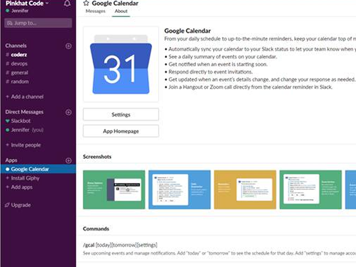Click the Settings button
Viewport: 356px width, 267px height.
coord(121,114)
